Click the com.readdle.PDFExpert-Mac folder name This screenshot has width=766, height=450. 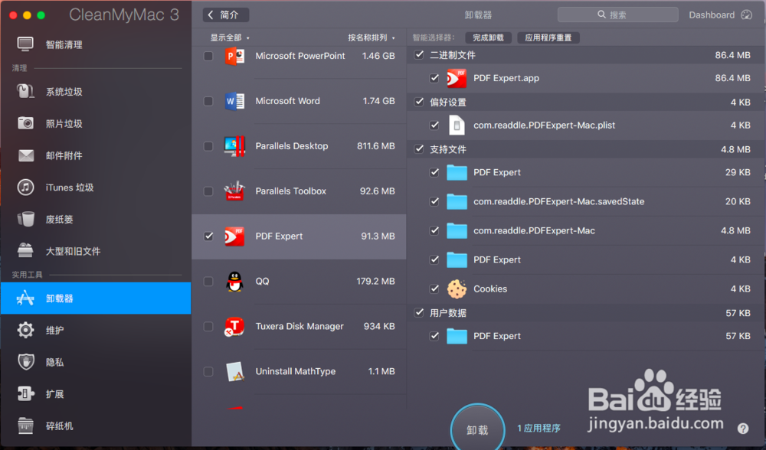pyautogui.click(x=534, y=231)
